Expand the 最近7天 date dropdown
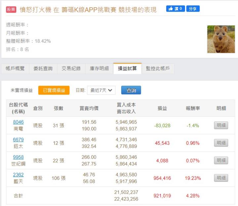 pyautogui.click(x=101, y=90)
